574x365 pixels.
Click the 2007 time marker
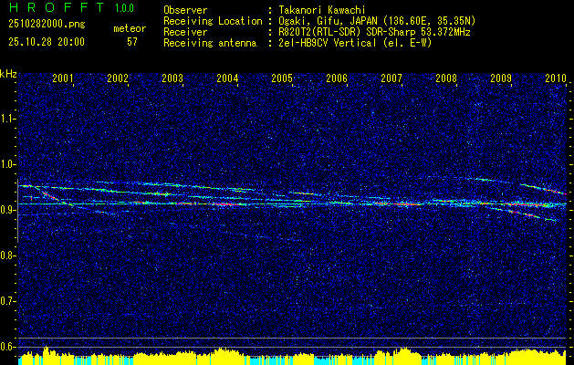pos(391,78)
